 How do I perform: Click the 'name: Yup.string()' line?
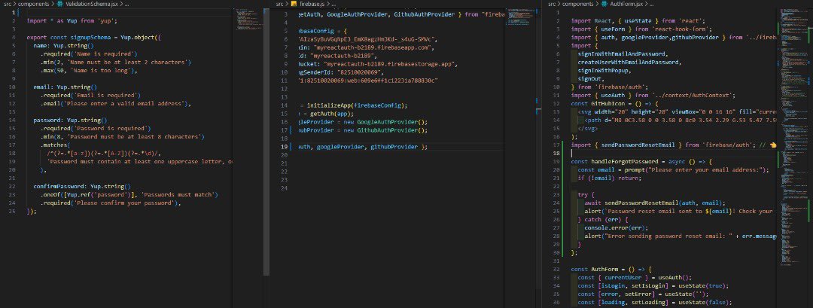(x=62, y=46)
